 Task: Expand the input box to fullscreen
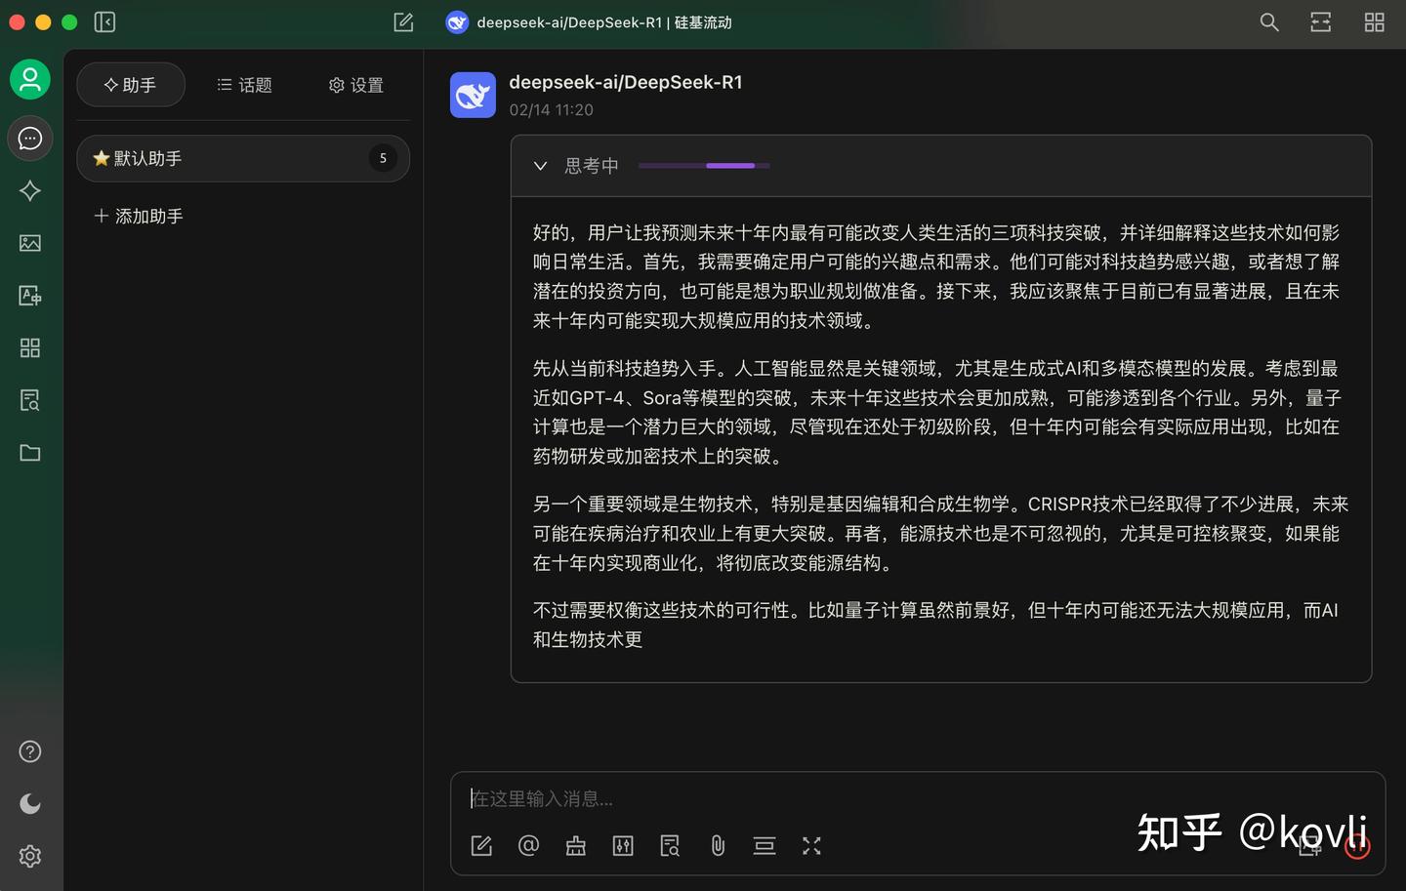point(810,845)
